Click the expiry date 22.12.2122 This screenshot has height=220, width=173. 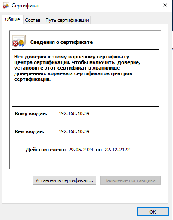pyautogui.click(x=117, y=150)
